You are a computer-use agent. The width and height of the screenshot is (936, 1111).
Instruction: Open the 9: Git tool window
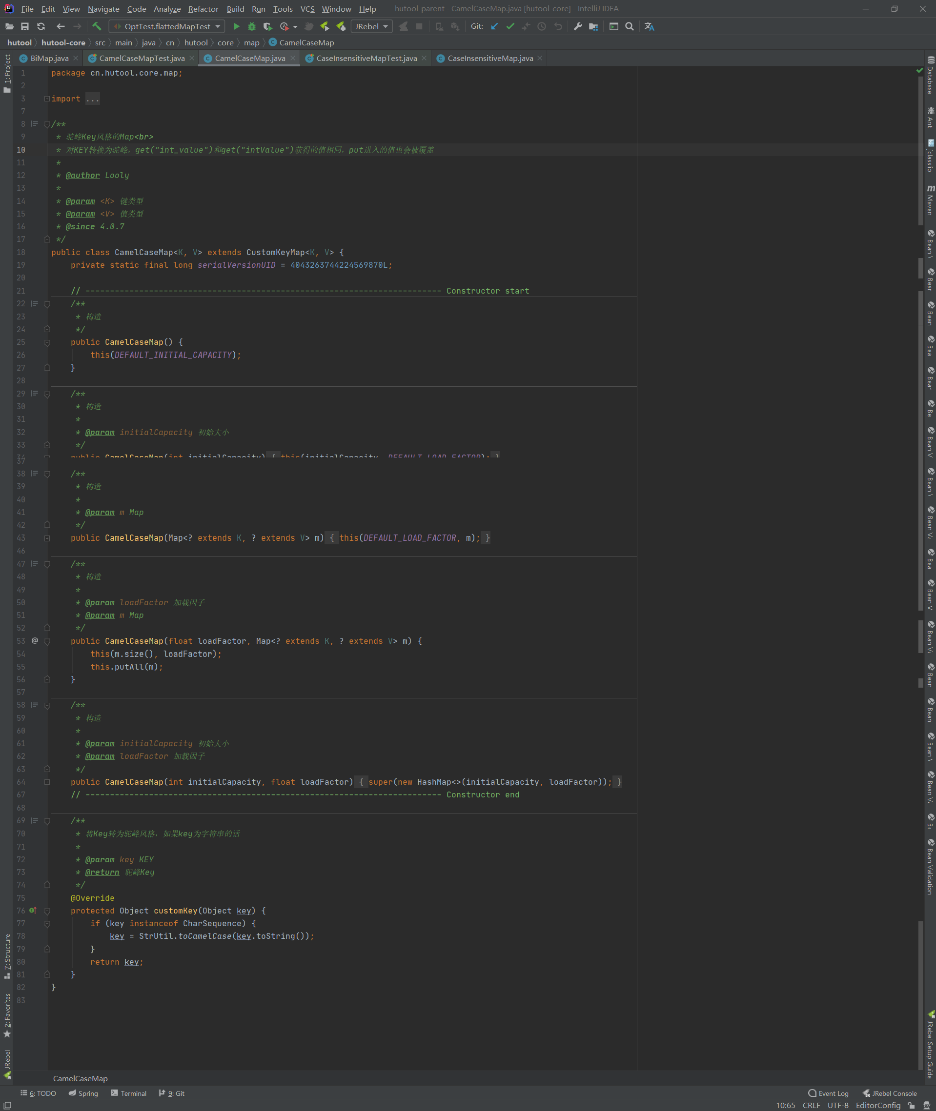click(x=171, y=1093)
